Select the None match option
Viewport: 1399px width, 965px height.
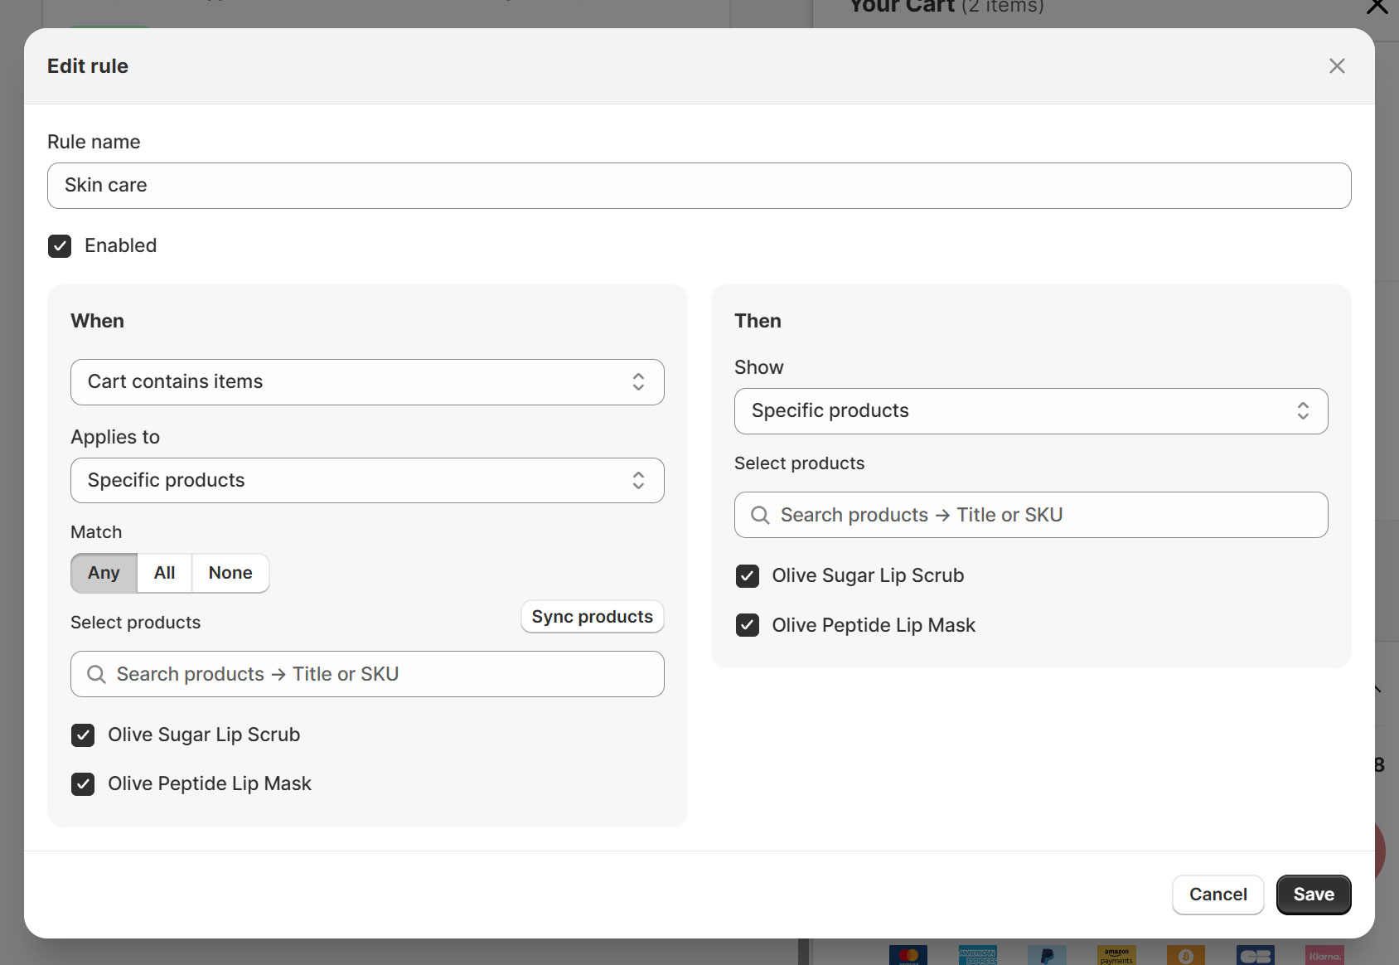point(230,573)
